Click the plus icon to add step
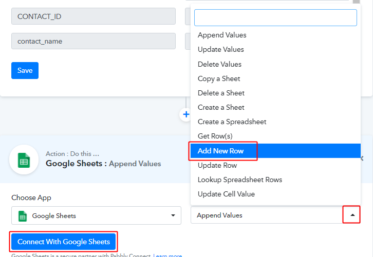Viewport: 373px width, 257px height. [x=186, y=114]
